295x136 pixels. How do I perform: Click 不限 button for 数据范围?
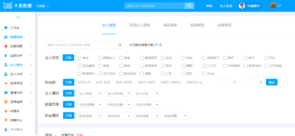tap(69, 105)
